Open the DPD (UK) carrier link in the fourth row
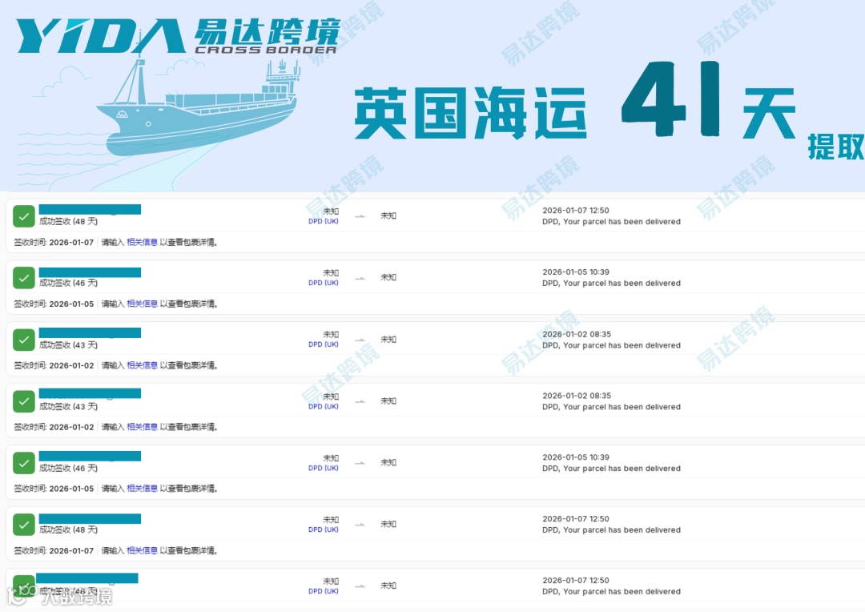Image resolution: width=865 pixels, height=612 pixels. (324, 407)
